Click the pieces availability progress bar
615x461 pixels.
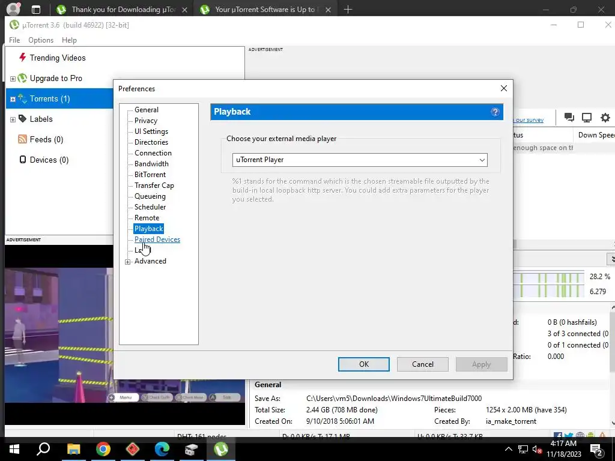click(x=548, y=277)
